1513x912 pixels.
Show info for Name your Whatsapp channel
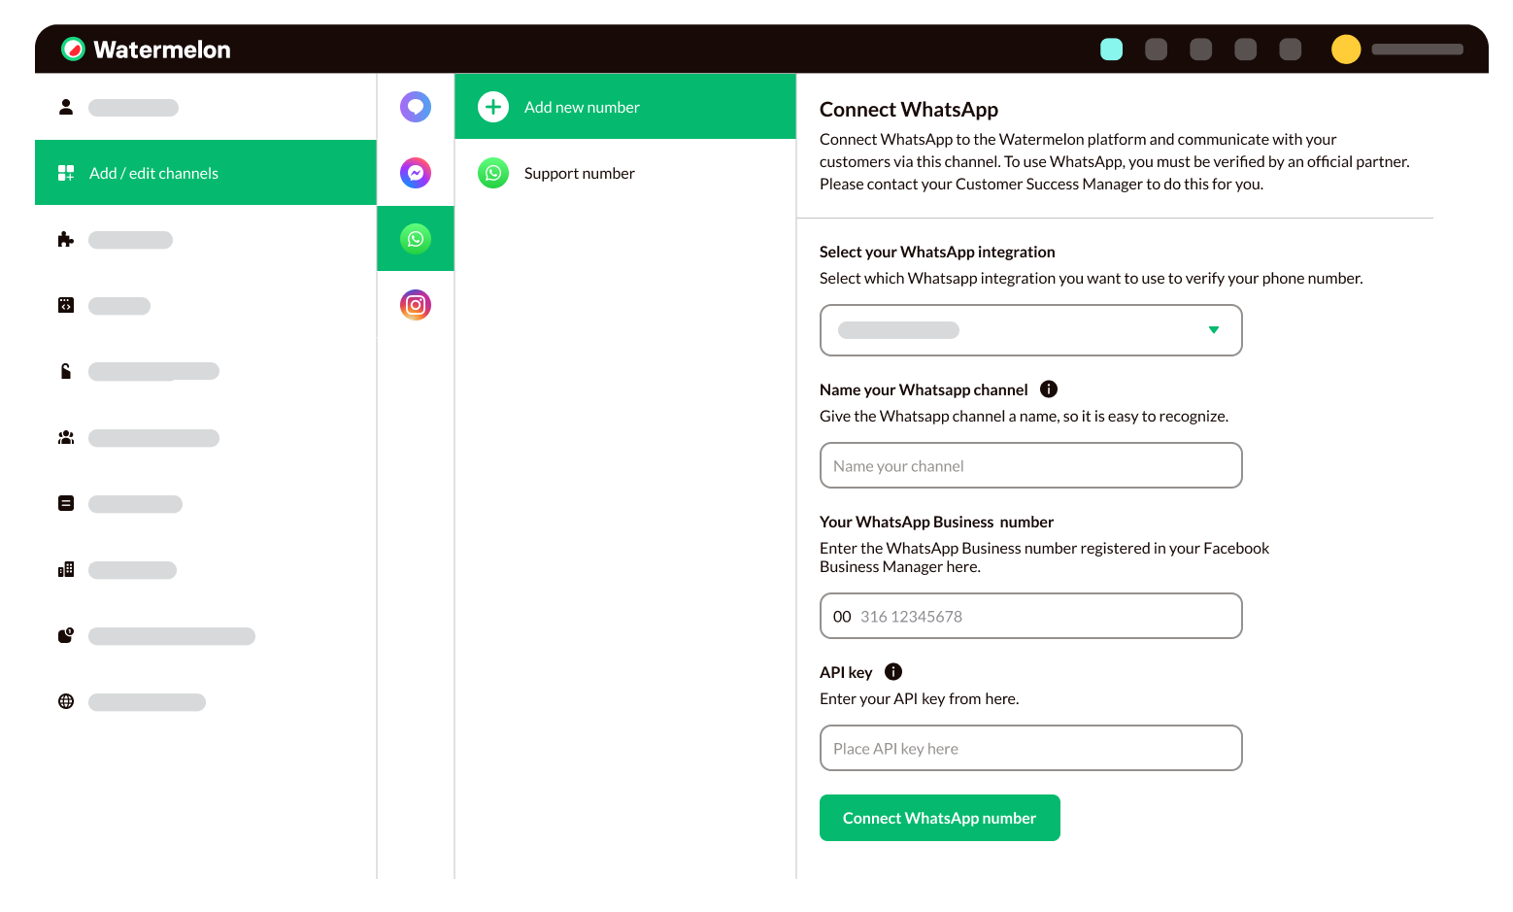point(1049,388)
